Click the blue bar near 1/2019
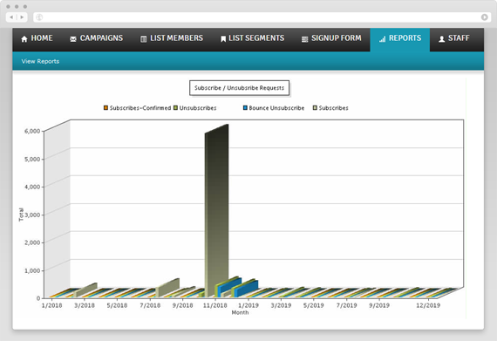This screenshot has width=497, height=341. 247,288
